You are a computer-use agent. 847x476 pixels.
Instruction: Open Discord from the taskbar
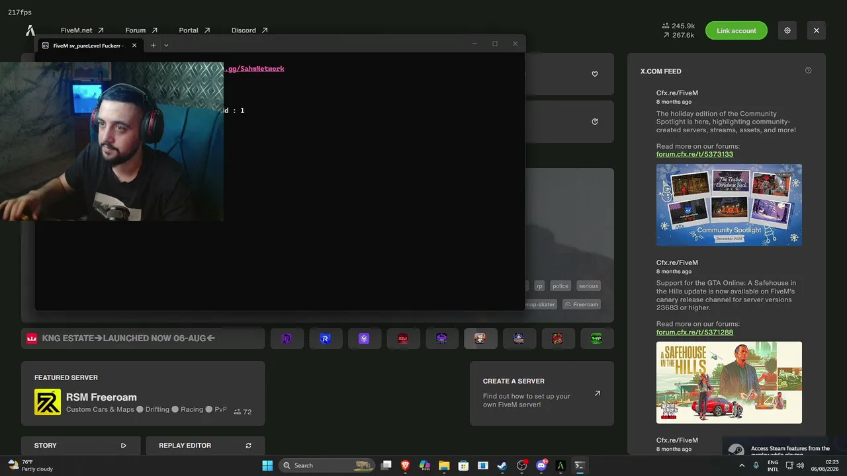coord(541,465)
